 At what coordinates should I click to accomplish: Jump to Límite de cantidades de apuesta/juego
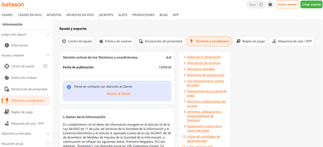click(x=204, y=139)
